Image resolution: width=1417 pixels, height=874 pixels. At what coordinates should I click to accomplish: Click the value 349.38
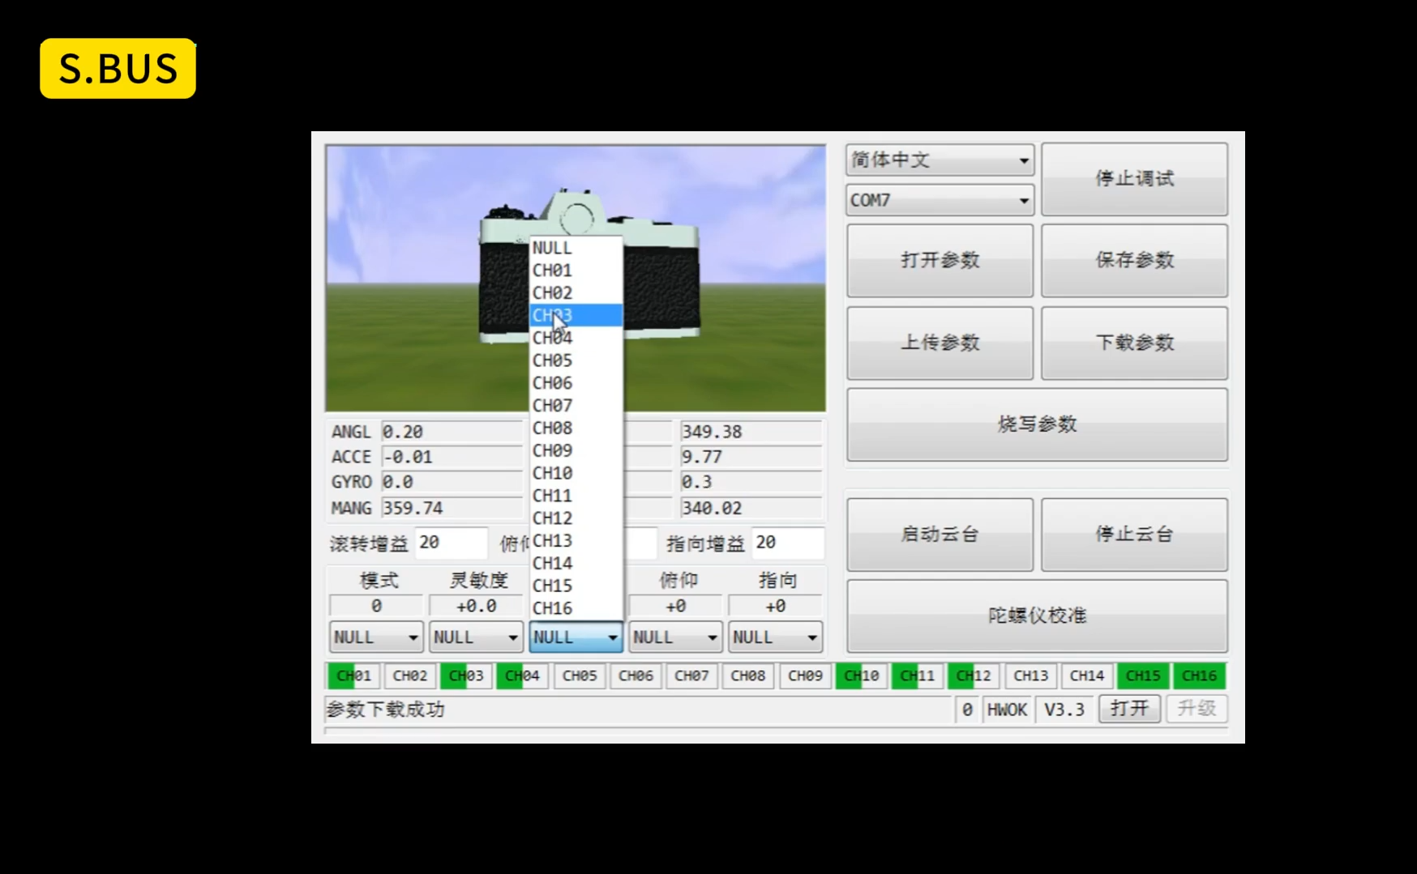click(751, 433)
